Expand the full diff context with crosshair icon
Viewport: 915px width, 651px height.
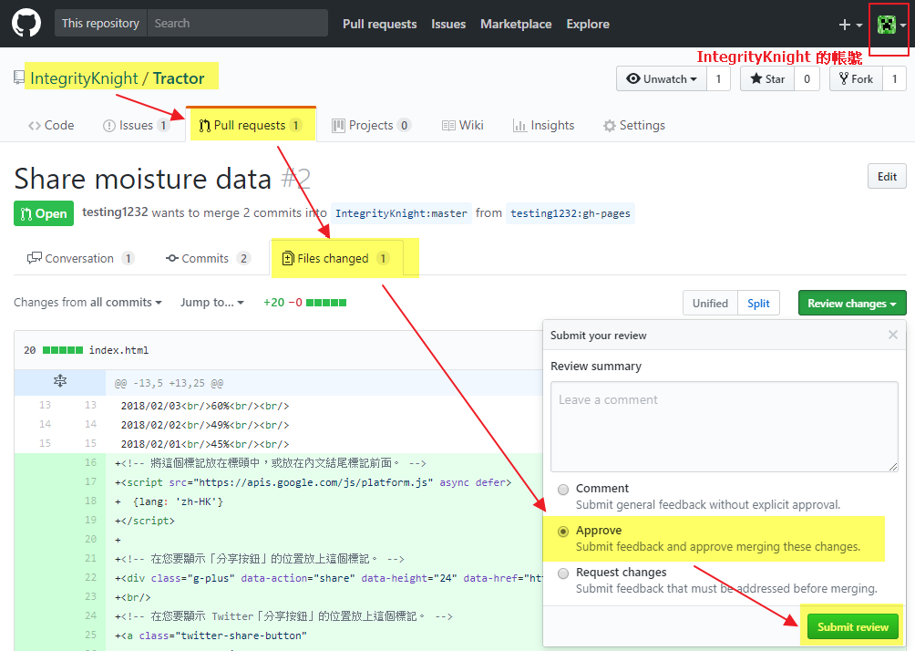60,381
